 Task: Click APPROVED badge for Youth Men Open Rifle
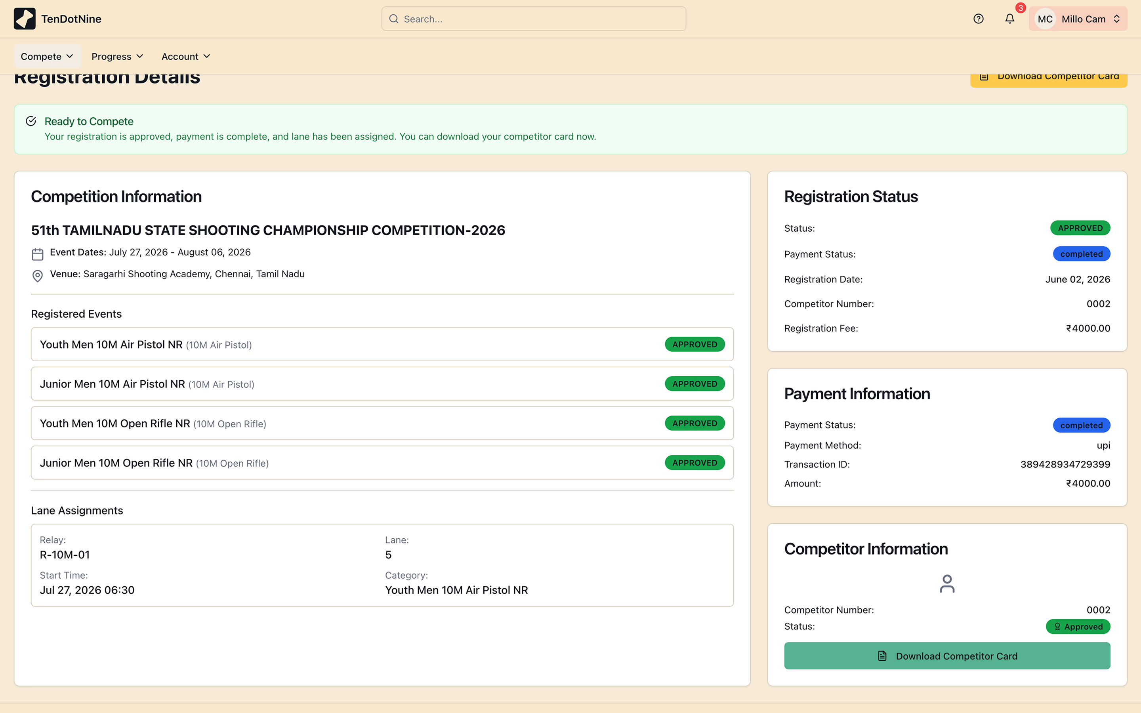point(695,423)
